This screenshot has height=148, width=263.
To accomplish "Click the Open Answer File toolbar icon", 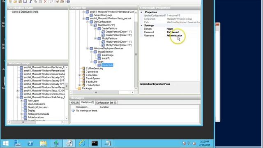I will [15, 2].
